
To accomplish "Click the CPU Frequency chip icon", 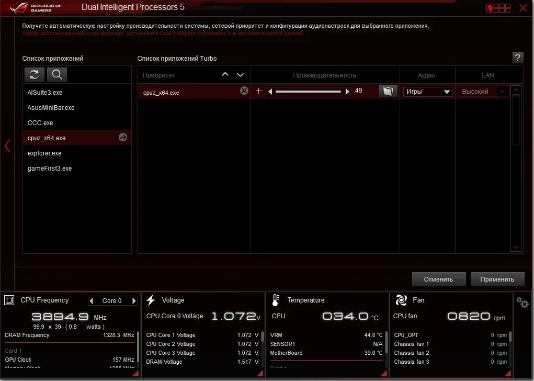I will click(x=9, y=300).
